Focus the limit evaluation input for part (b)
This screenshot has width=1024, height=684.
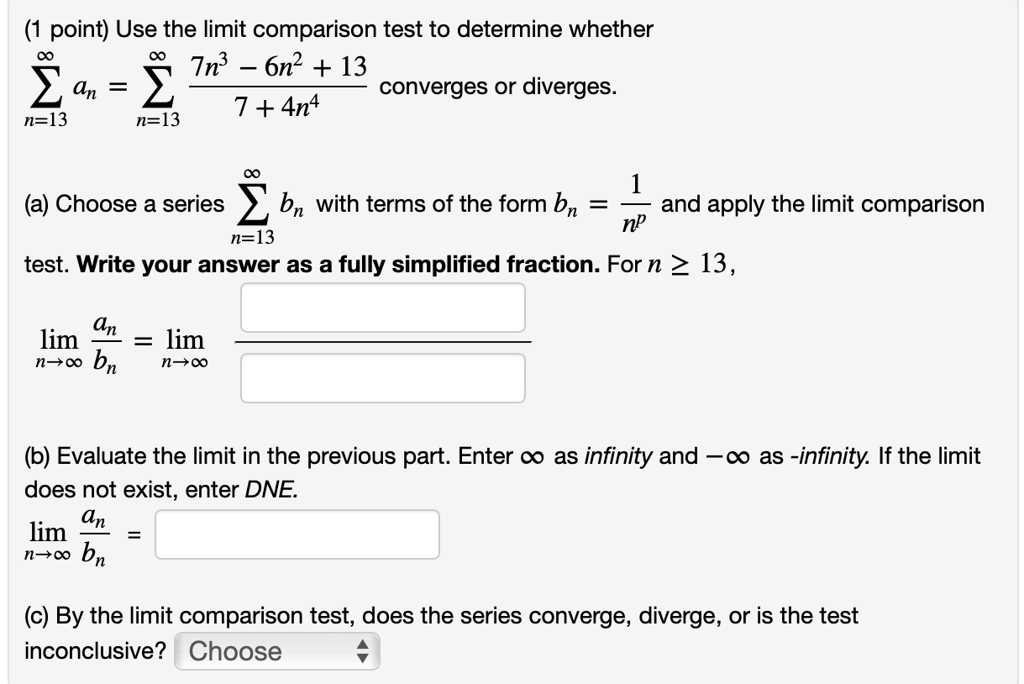[297, 534]
